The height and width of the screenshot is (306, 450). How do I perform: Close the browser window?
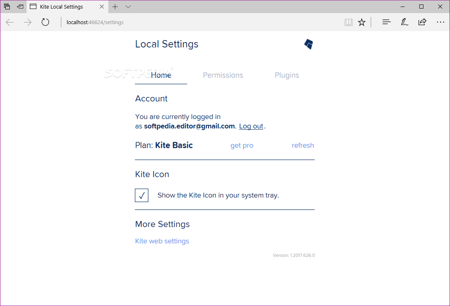tap(440, 7)
